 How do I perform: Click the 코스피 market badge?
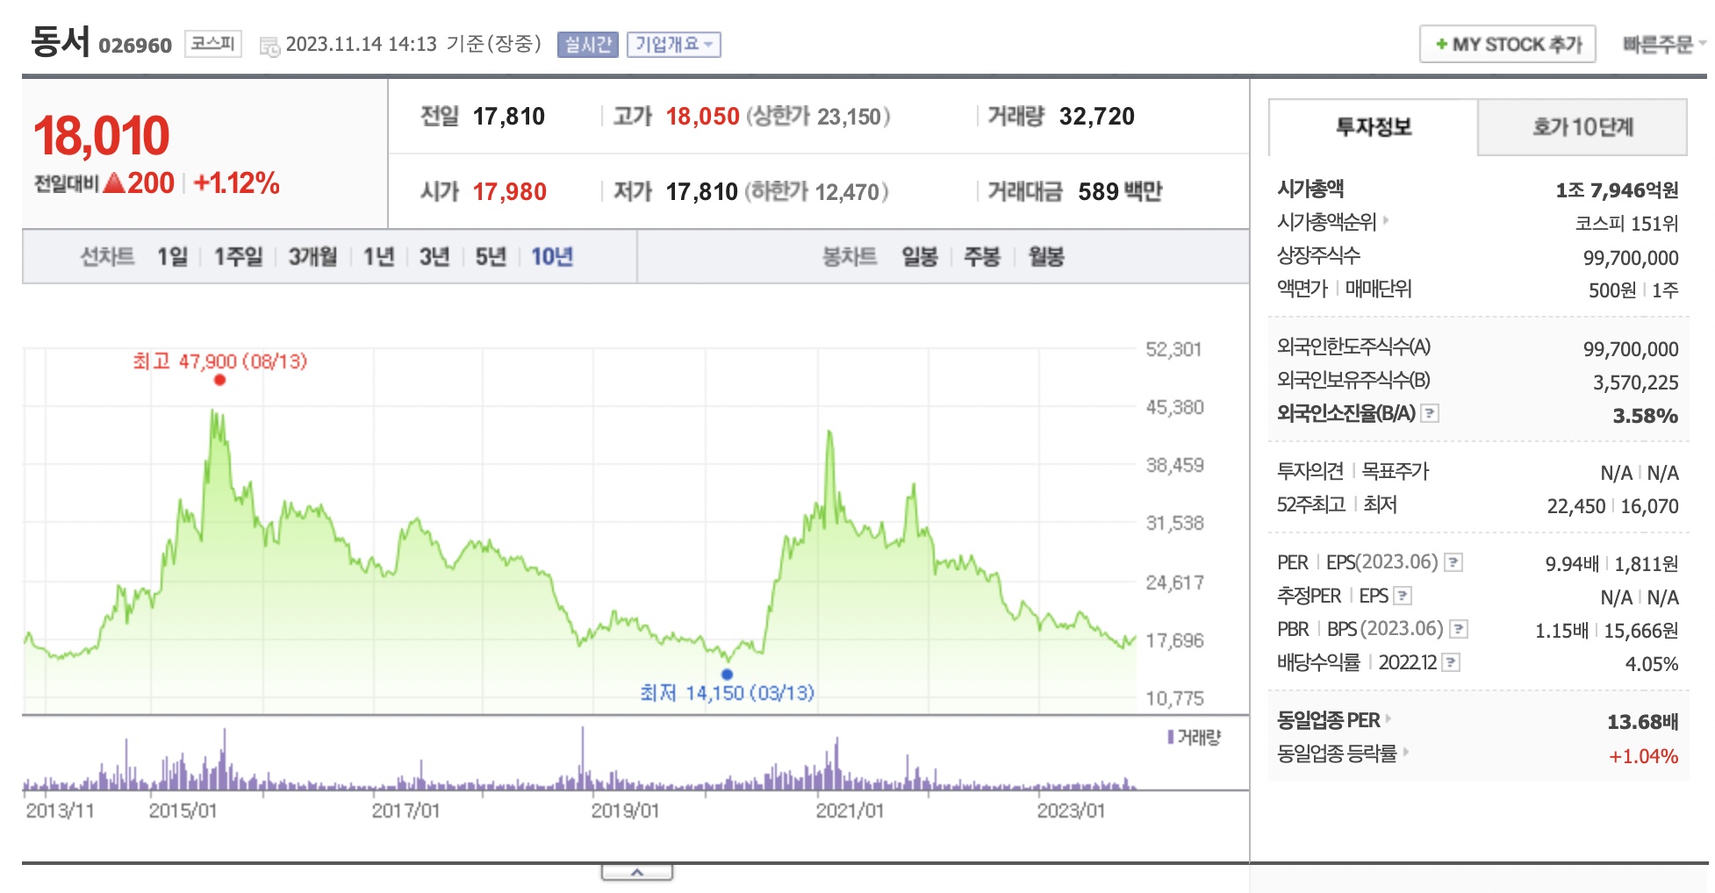click(212, 43)
